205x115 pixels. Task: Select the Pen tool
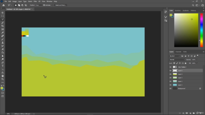click(3, 63)
